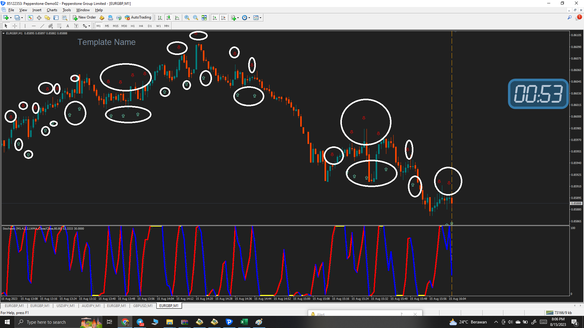
Task: Switch chart to candlesticks mode
Action: [x=169, y=18]
